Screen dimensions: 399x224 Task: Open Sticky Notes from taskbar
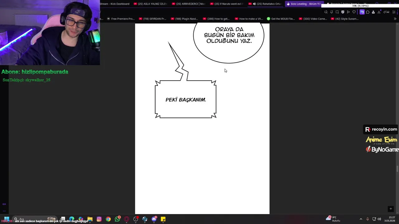tap(163, 219)
